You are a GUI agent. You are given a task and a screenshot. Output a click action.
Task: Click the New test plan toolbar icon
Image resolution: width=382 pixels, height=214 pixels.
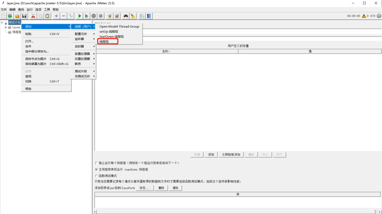point(3,16)
